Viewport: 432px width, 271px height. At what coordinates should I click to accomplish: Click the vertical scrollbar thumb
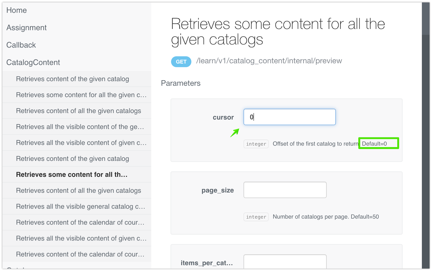click(x=426, y=18)
